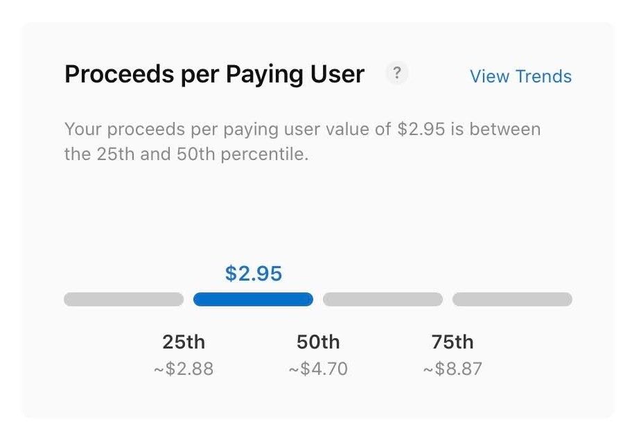Viewport: 623px width, 431px height.
Task: Click the ~$4.70 benchmark value
Action: pos(318,369)
